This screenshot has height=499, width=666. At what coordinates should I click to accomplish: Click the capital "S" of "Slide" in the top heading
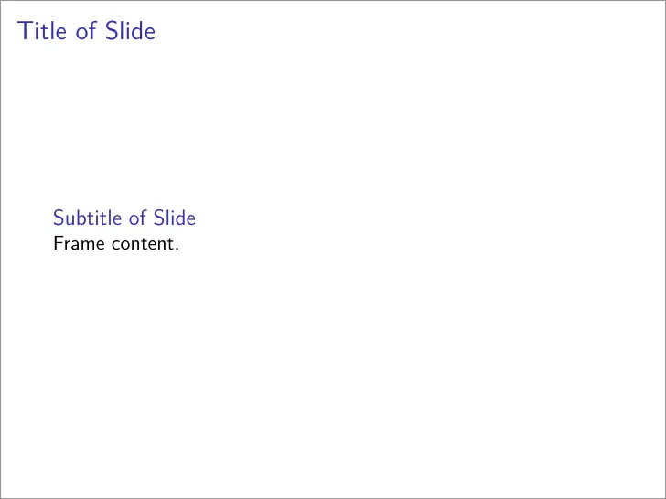point(112,31)
